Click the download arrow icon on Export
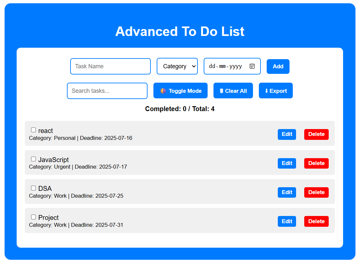 [x=266, y=91]
